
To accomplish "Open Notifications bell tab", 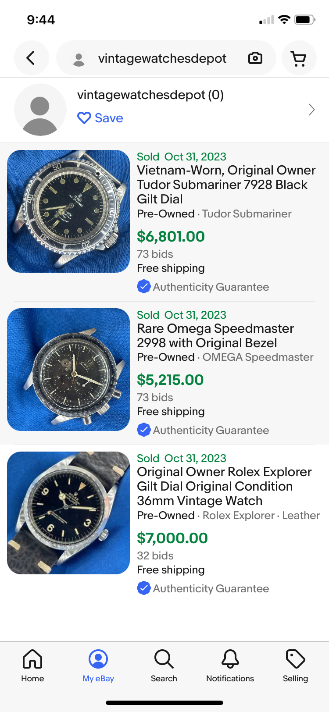I will (x=230, y=666).
